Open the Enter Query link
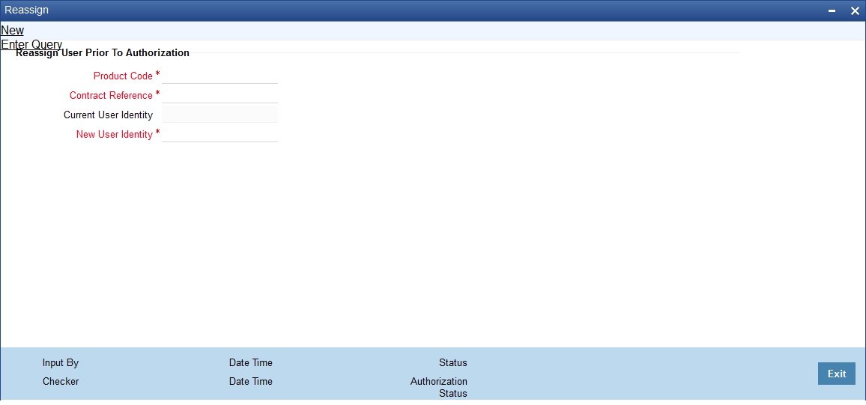This screenshot has height=405, width=866. (31, 45)
